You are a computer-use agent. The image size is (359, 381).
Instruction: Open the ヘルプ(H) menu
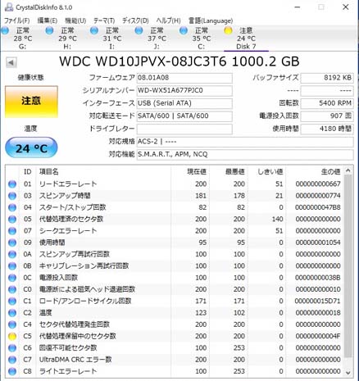click(x=168, y=20)
